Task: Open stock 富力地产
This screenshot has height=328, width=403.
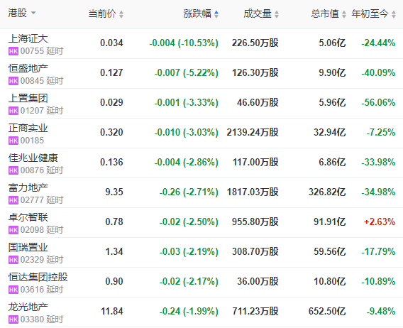Action: (28, 188)
